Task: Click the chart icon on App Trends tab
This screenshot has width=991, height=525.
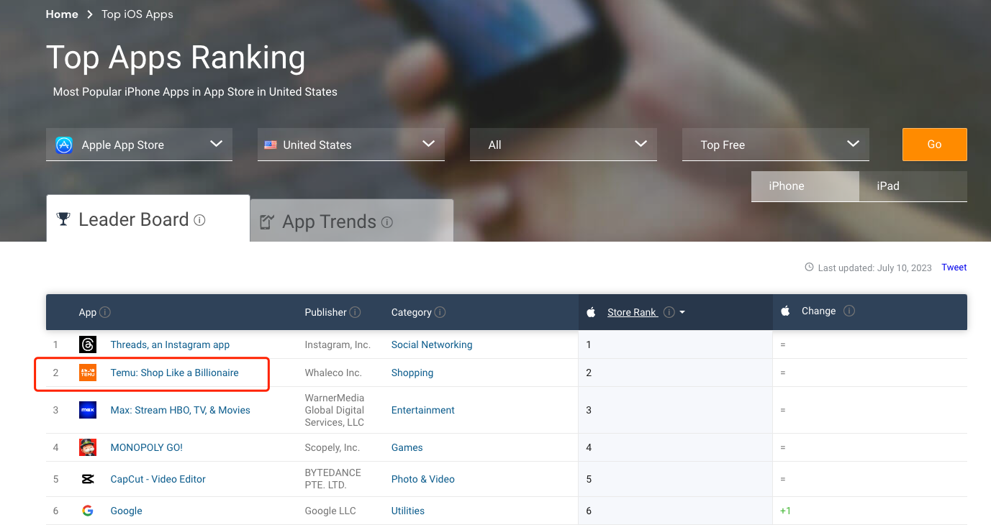Action: pyautogui.click(x=267, y=222)
